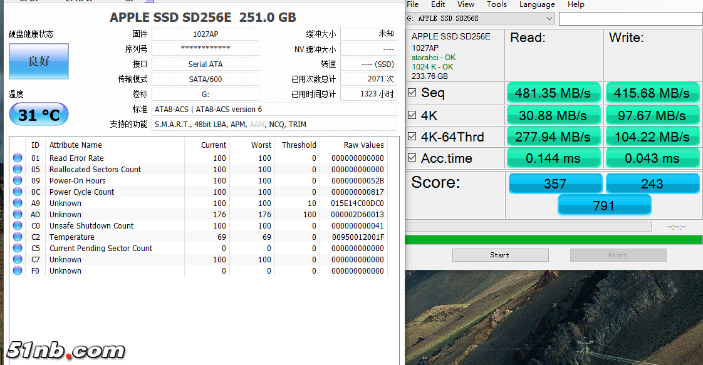Image resolution: width=703 pixels, height=365 pixels.
Task: Click the 4K-64Thrd write result 104.22 MB/s
Action: [652, 136]
